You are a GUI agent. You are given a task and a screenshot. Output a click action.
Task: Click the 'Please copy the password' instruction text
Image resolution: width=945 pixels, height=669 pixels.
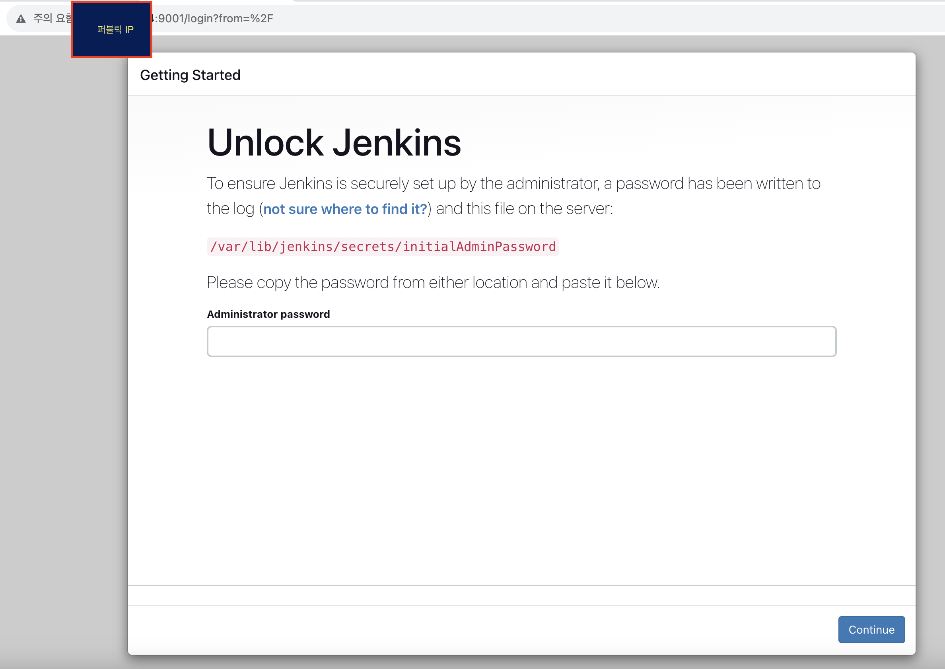click(433, 282)
